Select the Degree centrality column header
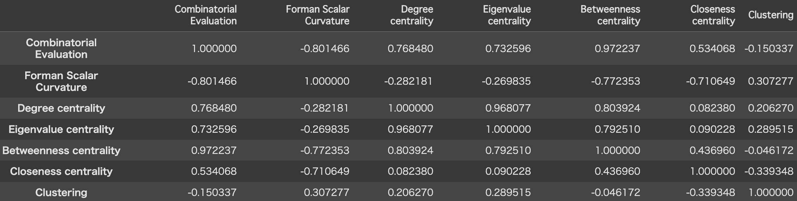The image size is (797, 201). coord(412,15)
